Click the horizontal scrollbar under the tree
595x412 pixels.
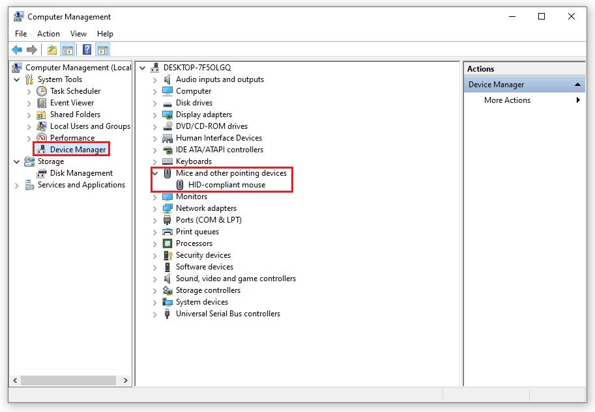point(68,380)
